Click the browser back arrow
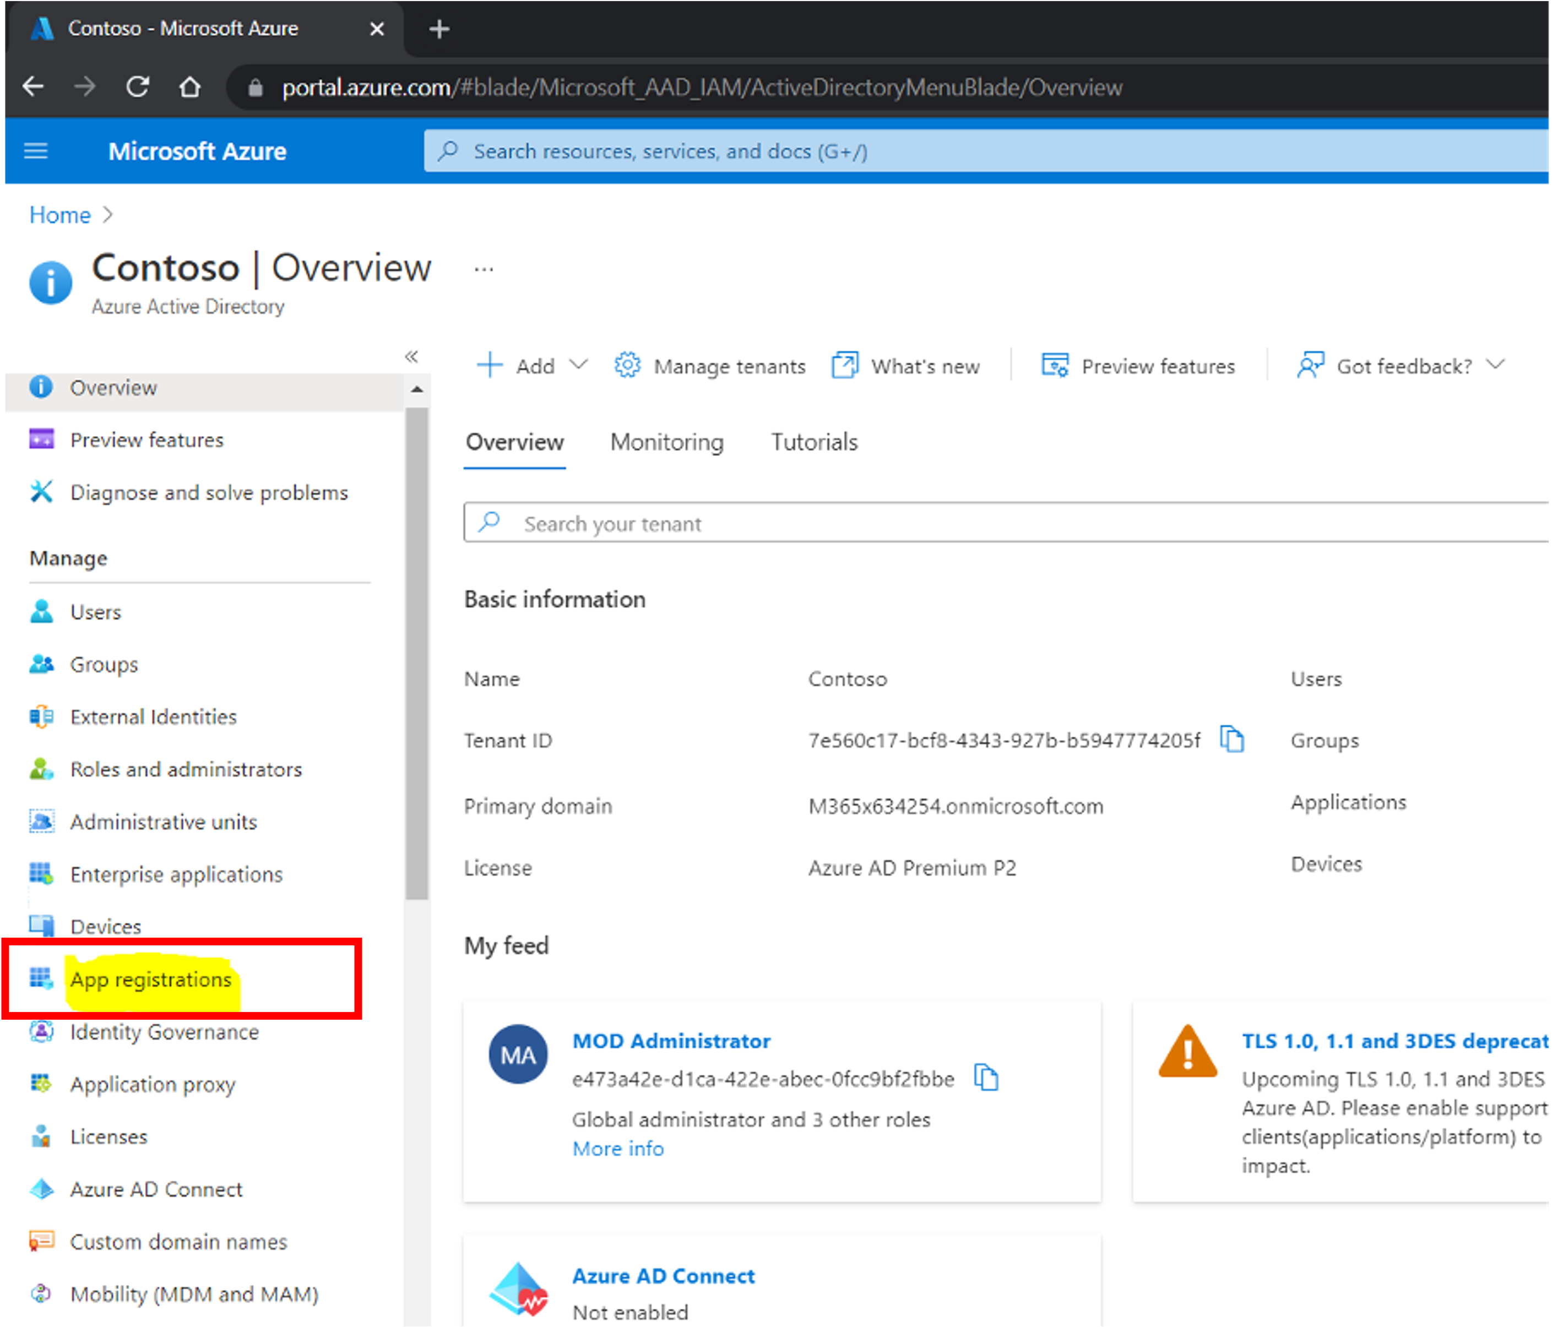The height and width of the screenshot is (1327, 1552). click(33, 87)
